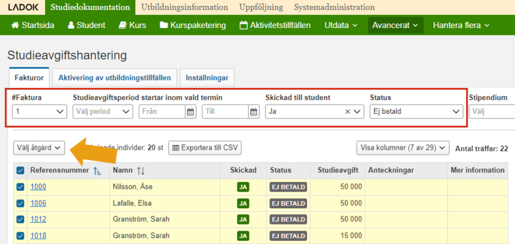Expand the Hantera flera menu

pyautogui.click(x=461, y=25)
